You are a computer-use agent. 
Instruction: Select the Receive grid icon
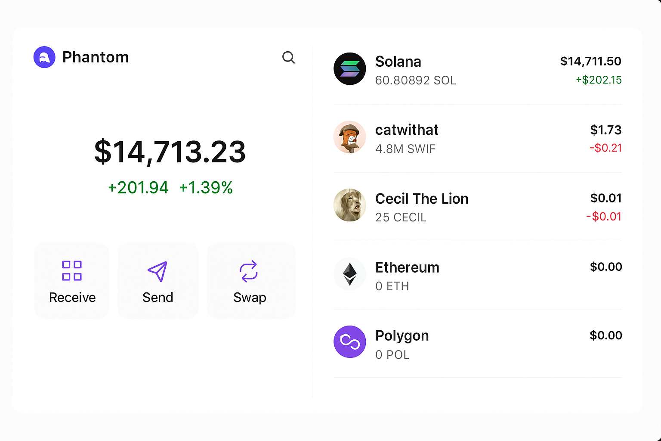point(71,270)
